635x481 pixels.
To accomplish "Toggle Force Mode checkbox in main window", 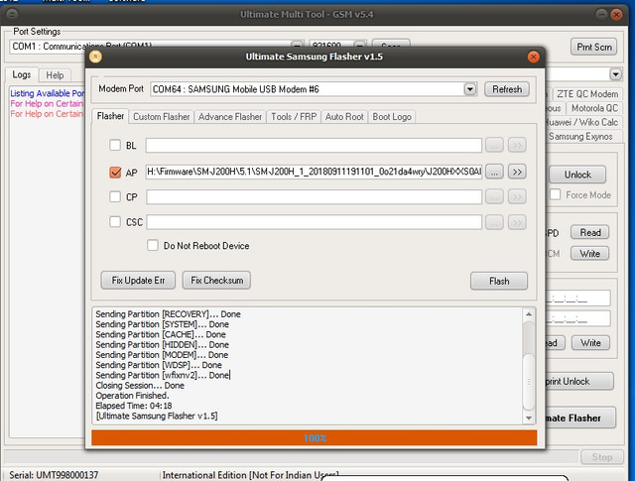I will coord(556,194).
